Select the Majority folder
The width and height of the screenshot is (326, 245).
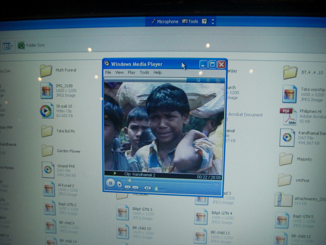296,159
